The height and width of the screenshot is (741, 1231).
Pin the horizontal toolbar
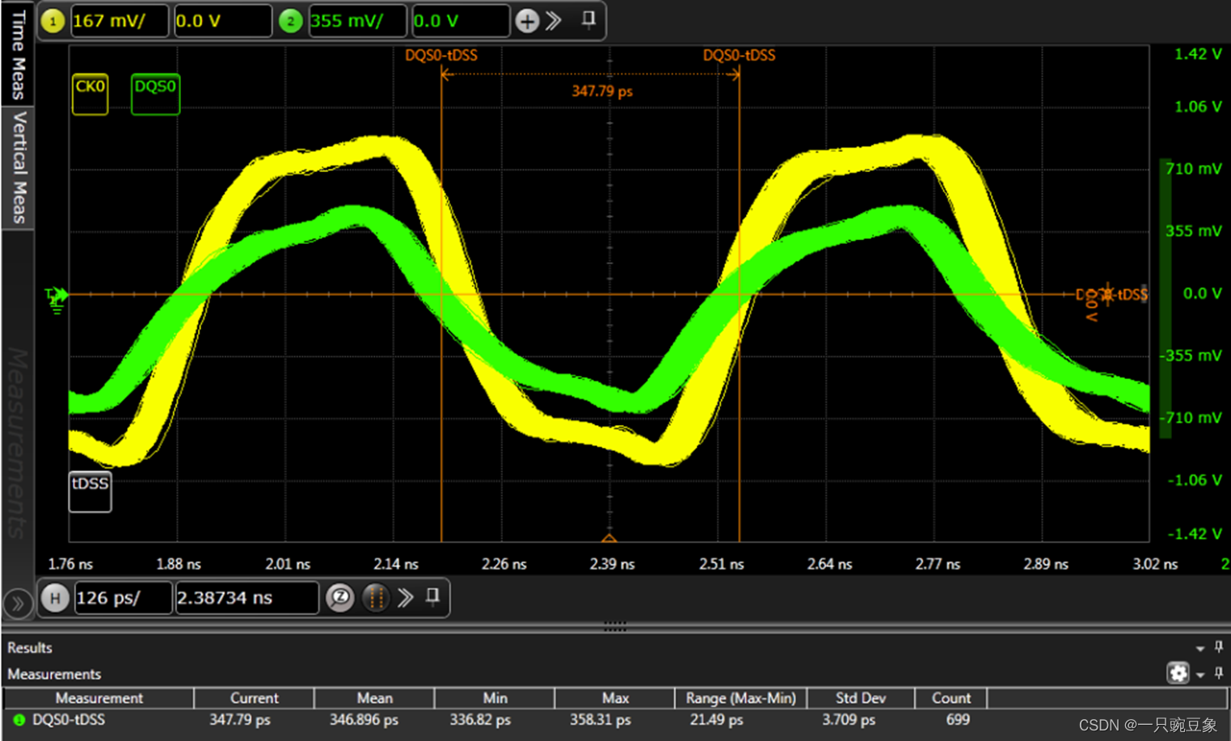click(x=432, y=596)
